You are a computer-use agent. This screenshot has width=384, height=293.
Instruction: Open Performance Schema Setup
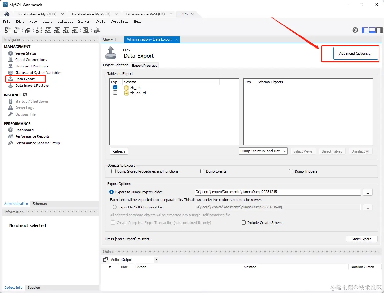click(37, 143)
